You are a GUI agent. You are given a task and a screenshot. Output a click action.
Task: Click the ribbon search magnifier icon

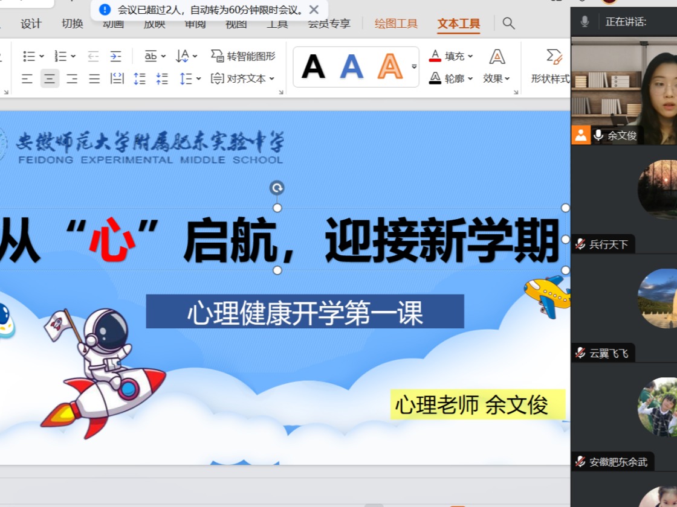click(x=508, y=24)
